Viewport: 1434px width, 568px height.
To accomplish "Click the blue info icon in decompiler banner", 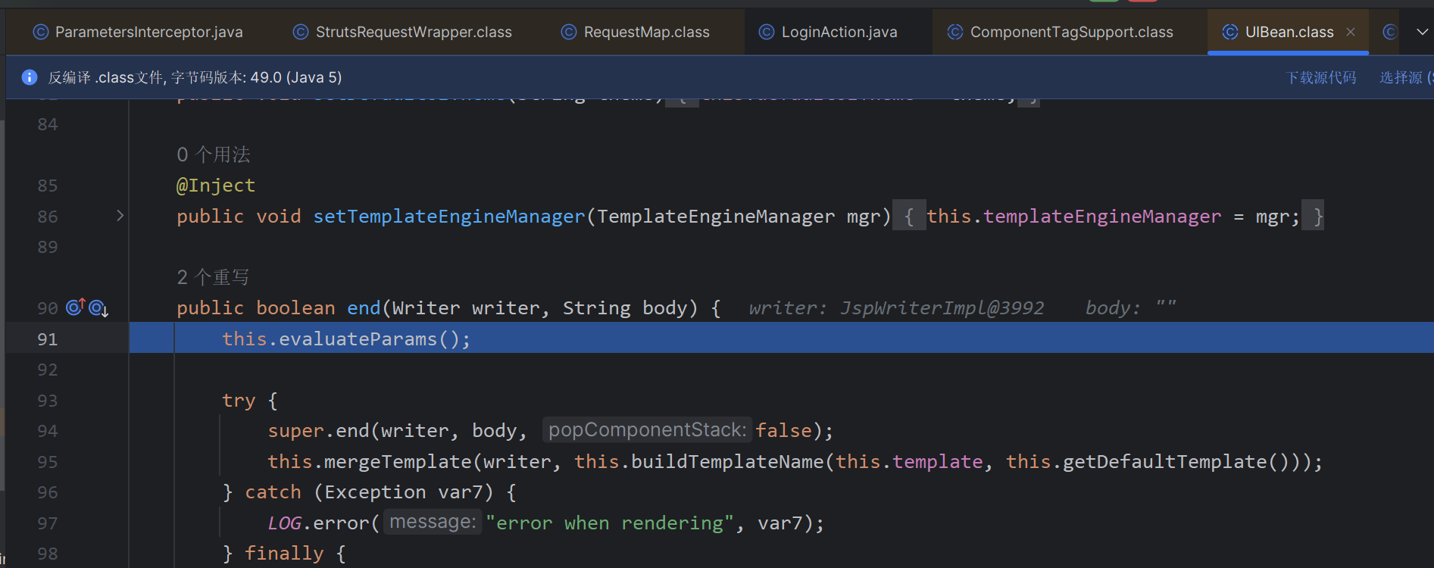I will [30, 77].
